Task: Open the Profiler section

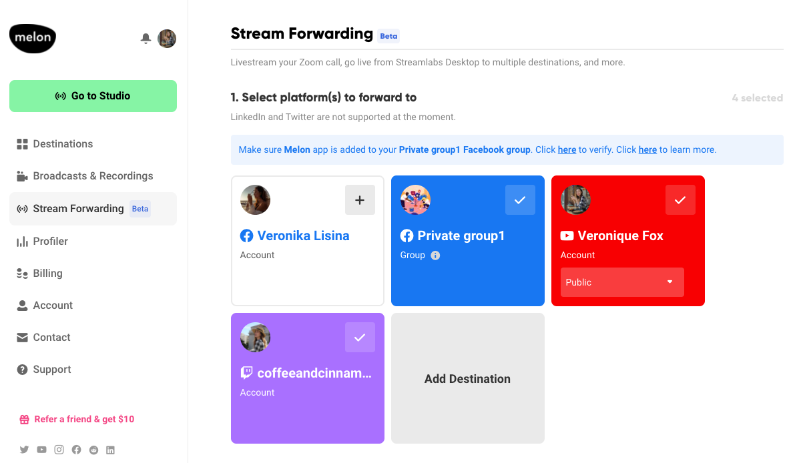Action: tap(93, 242)
